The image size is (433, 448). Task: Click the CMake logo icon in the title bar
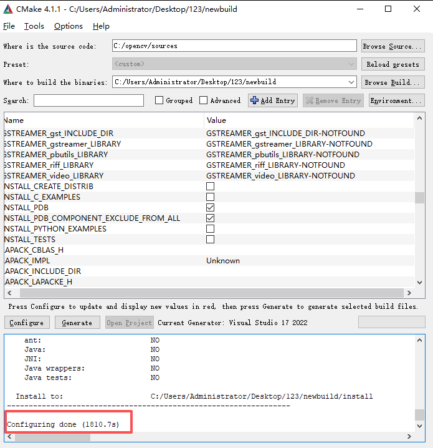(8, 9)
